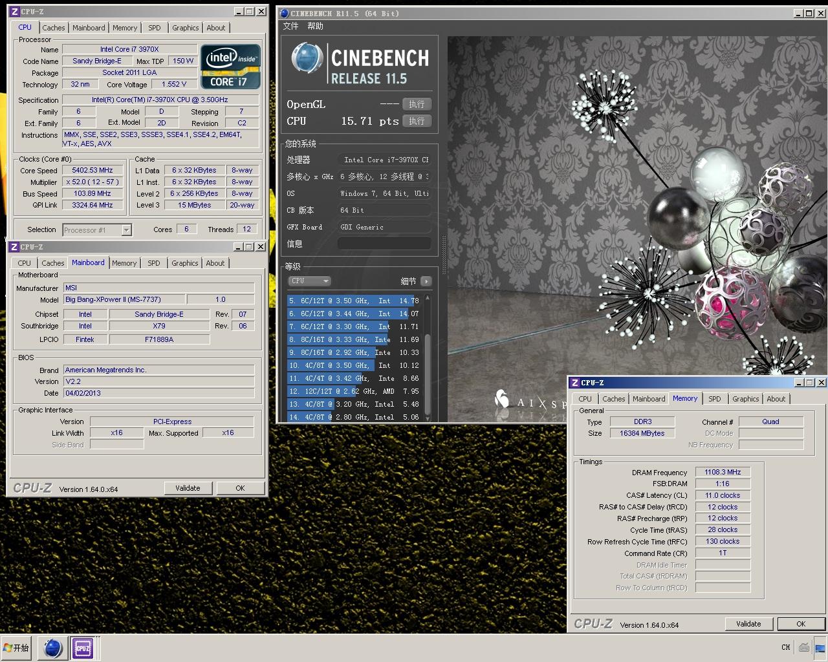Open the Processor #1 selection dropdown
The image size is (828, 662).
126,230
